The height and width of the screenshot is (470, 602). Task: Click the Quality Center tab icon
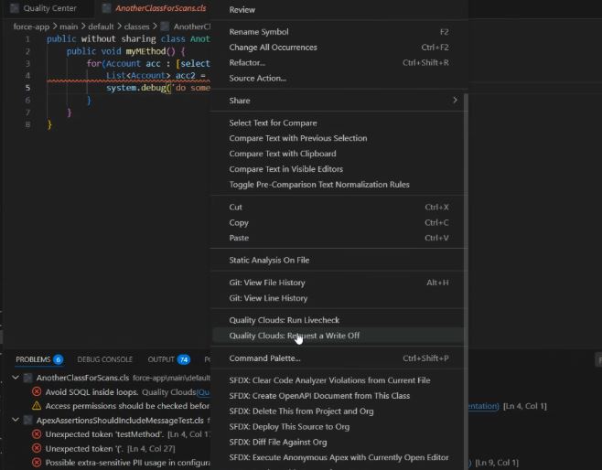coord(13,8)
